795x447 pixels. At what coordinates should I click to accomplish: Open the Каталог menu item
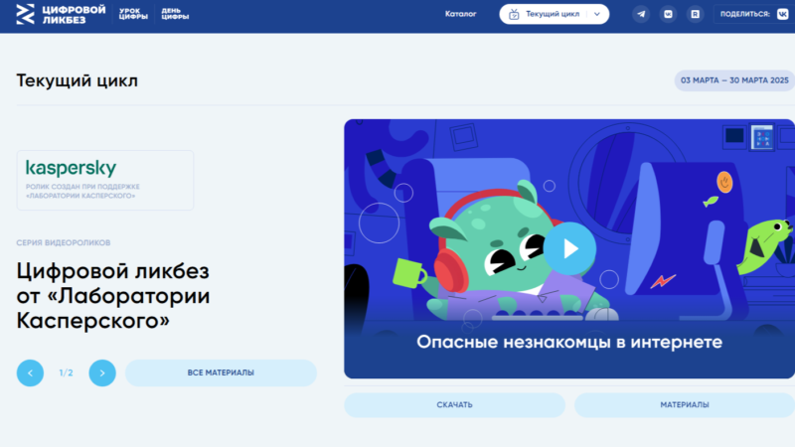coord(460,14)
